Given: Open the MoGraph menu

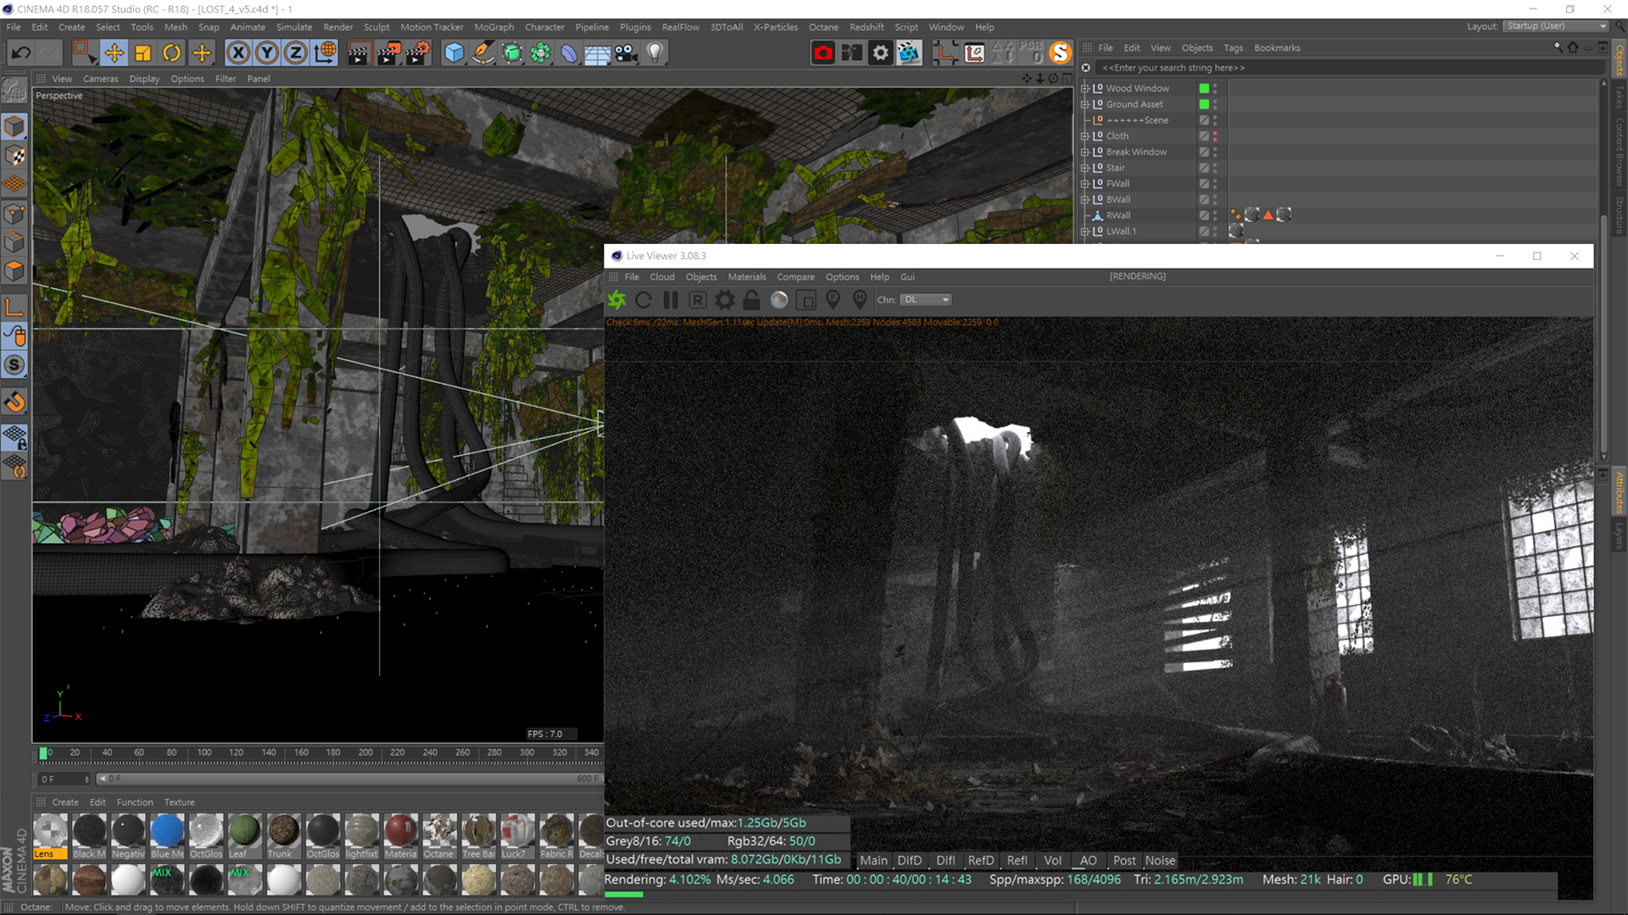Looking at the screenshot, I should [x=493, y=27].
